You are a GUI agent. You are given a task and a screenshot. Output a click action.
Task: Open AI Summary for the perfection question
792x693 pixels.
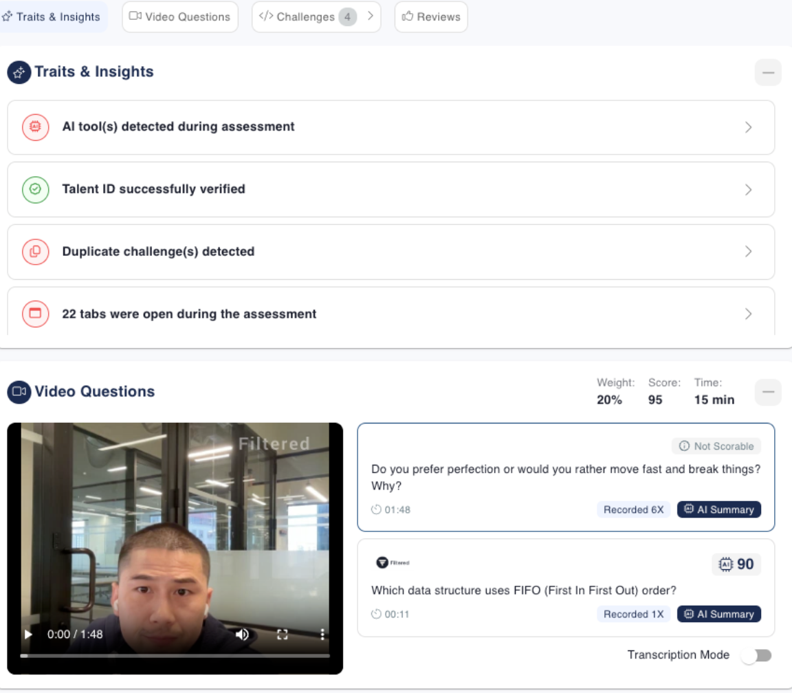coord(719,509)
